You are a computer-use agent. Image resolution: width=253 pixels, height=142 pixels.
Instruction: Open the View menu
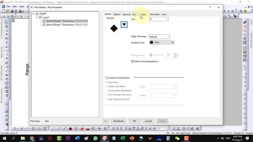click(22, 6)
